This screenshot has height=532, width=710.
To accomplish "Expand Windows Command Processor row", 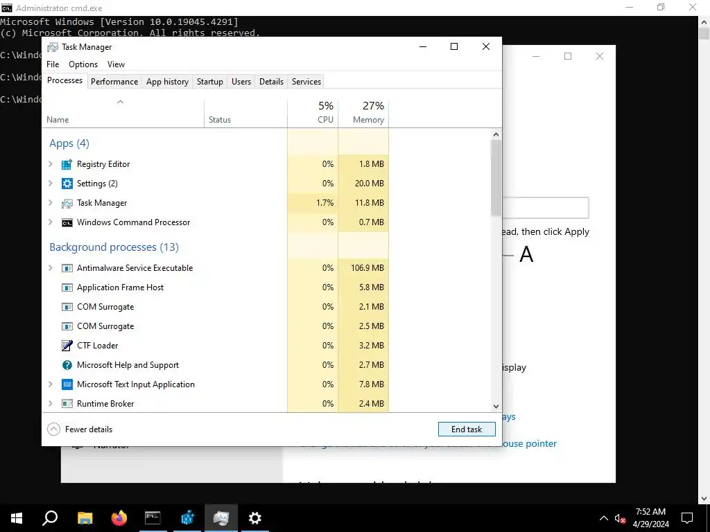I will (51, 222).
